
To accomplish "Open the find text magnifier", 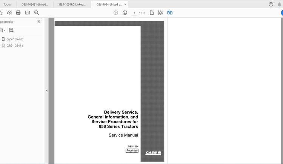I will point(37,13).
